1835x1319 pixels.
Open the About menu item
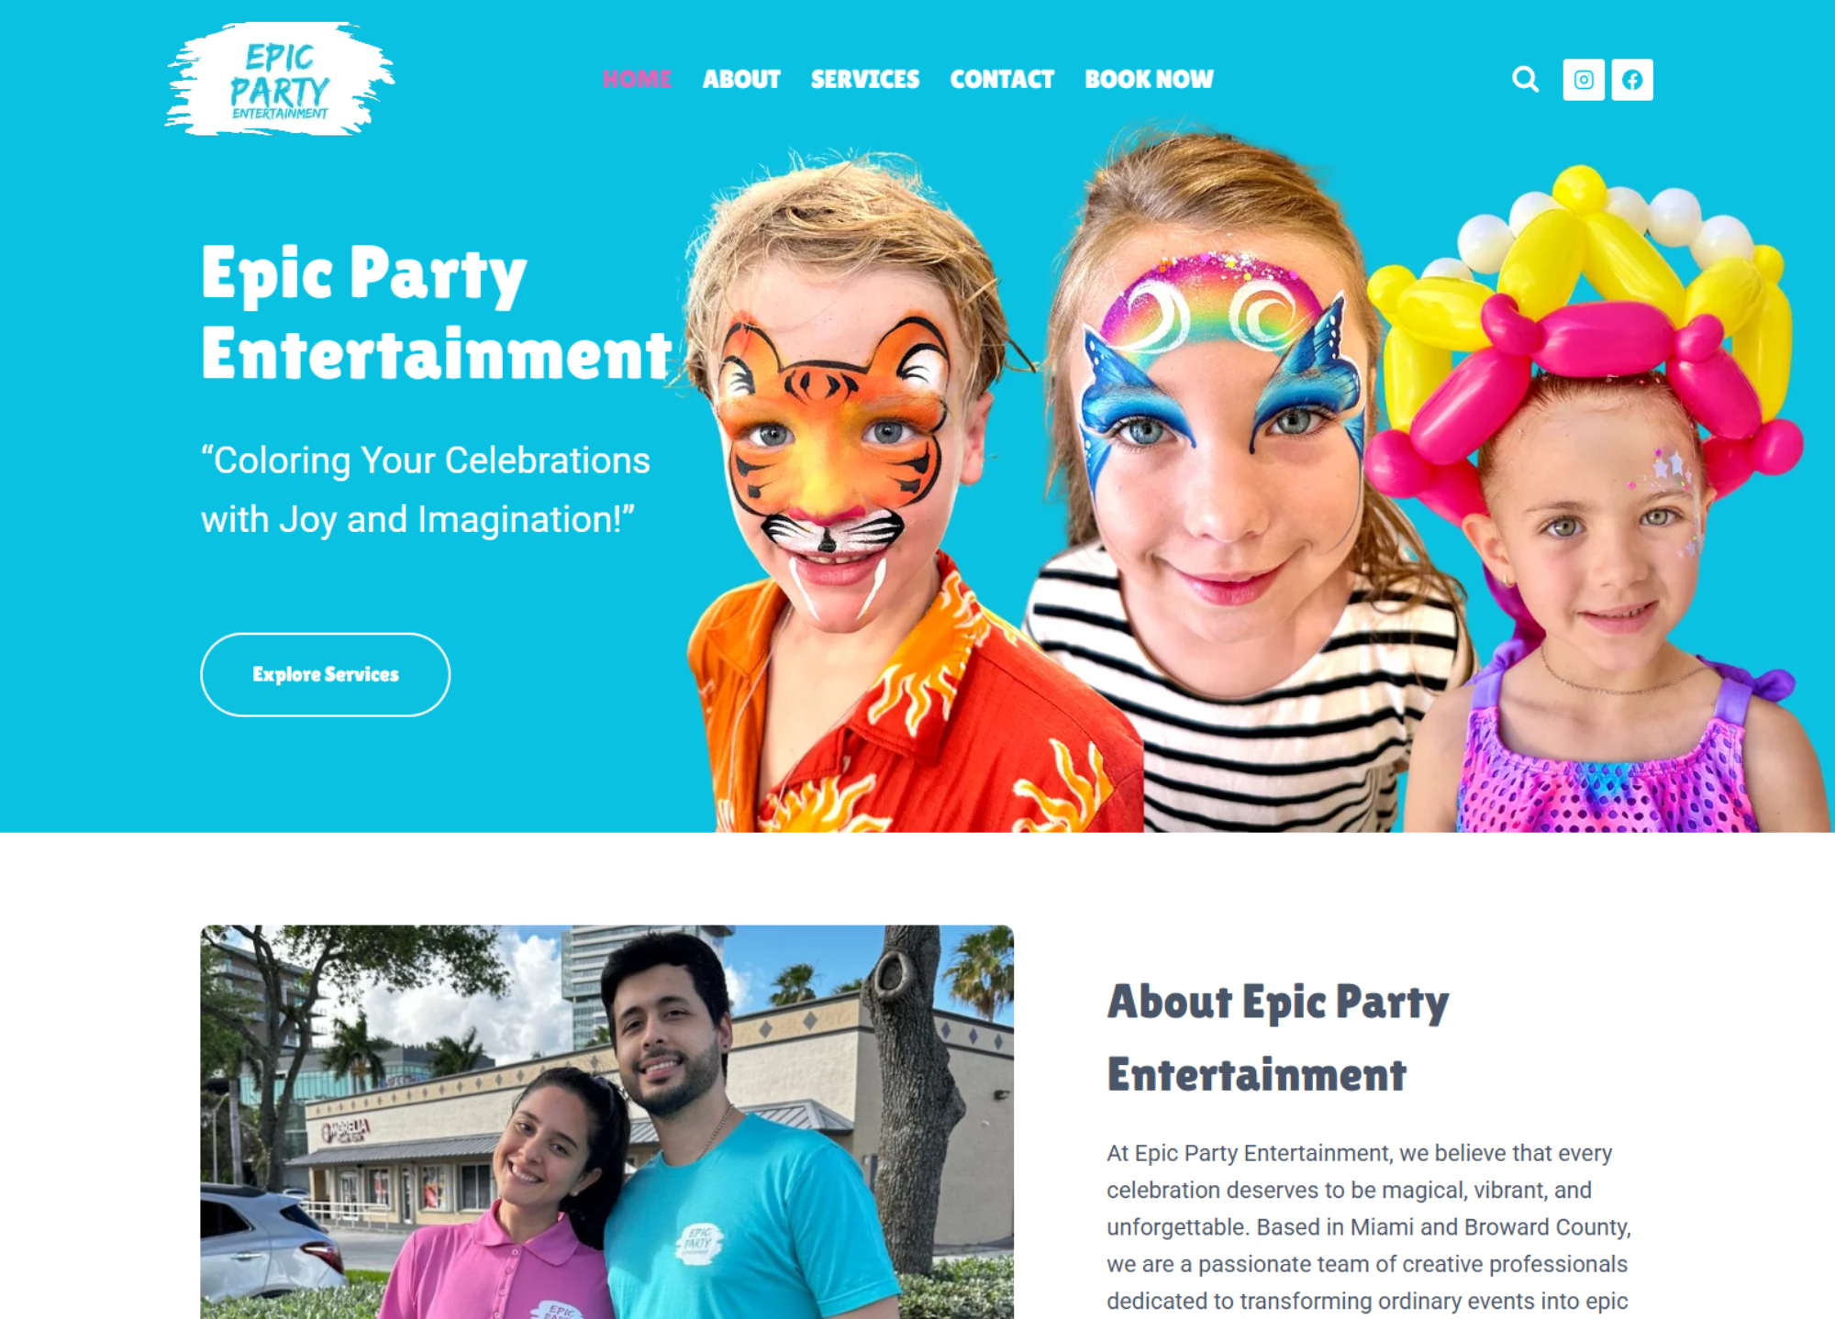[741, 80]
